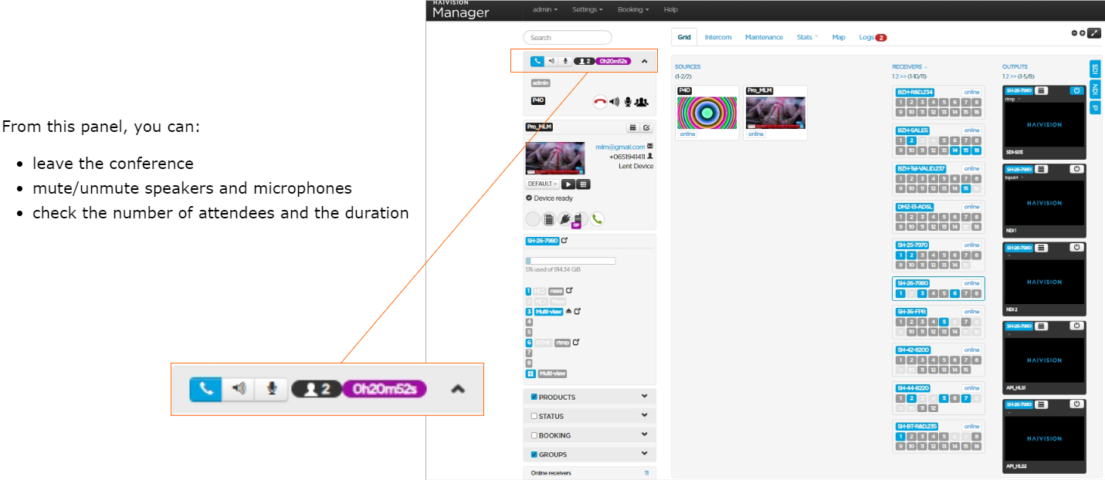The width and height of the screenshot is (1105, 480).
Task: Click the green phone call icon under Pro_MLM
Action: (597, 219)
